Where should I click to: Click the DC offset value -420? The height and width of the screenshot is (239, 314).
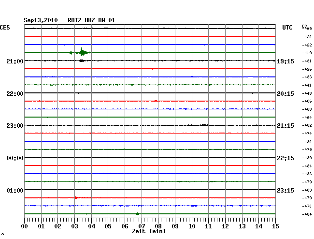click(307, 37)
